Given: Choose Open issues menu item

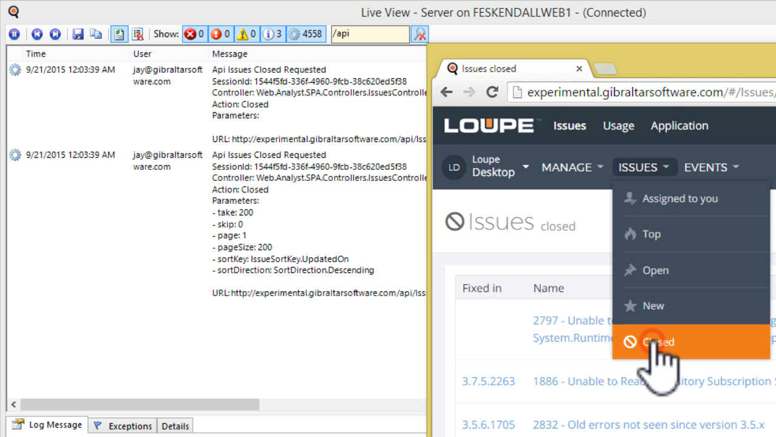Looking at the screenshot, I should coord(691,270).
